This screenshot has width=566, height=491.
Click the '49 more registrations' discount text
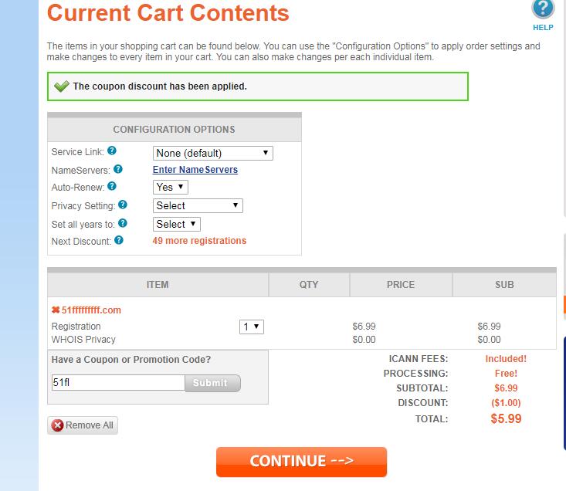pos(199,241)
